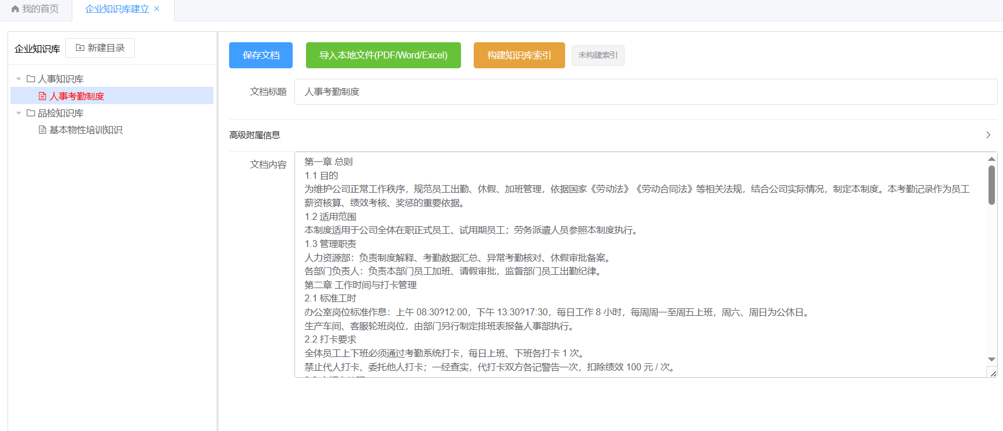Click the textarea resize handle
Image resolution: width=1003 pixels, height=431 pixels.
click(x=993, y=374)
